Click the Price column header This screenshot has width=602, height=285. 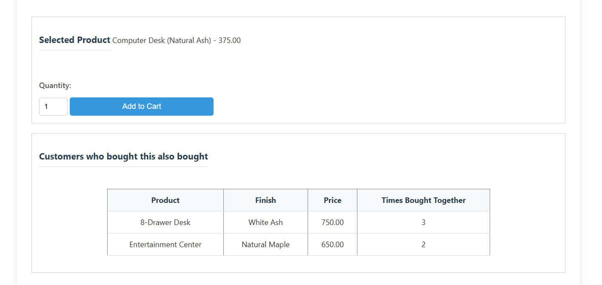point(332,200)
